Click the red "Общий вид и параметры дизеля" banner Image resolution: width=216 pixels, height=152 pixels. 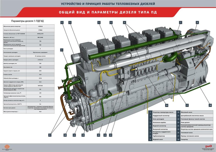click(107, 12)
